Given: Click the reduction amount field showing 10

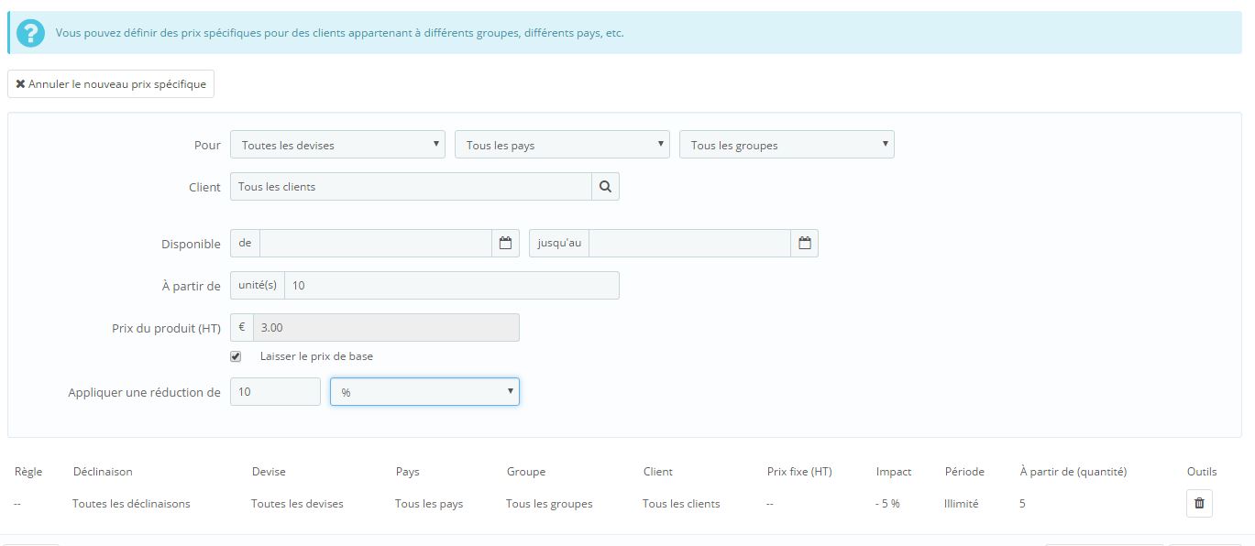Looking at the screenshot, I should pyautogui.click(x=275, y=392).
